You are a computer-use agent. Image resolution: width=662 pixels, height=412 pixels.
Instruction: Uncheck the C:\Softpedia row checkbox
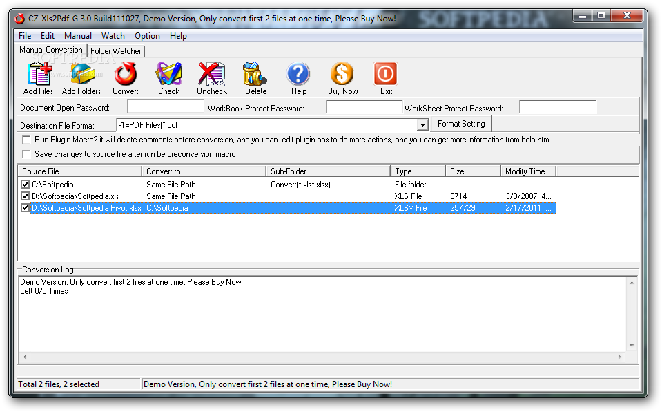[26, 185]
